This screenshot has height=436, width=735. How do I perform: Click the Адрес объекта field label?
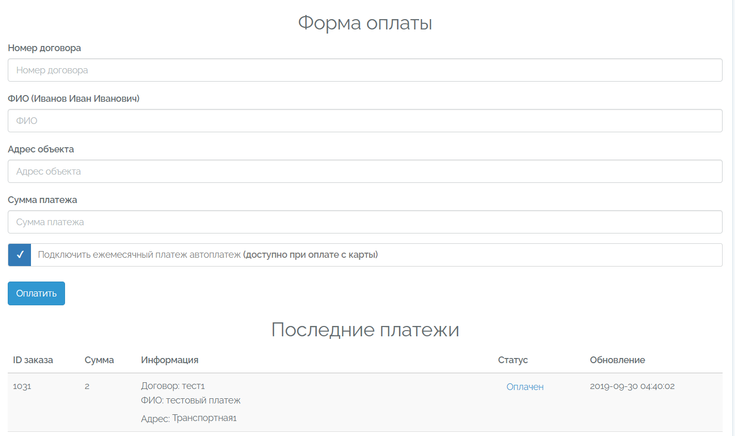pos(41,149)
